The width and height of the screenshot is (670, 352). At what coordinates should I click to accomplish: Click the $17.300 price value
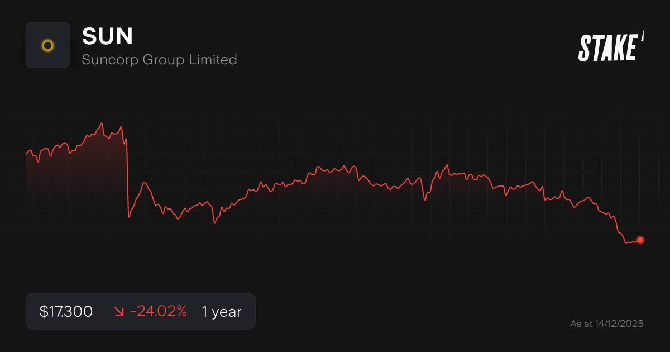[66, 312]
